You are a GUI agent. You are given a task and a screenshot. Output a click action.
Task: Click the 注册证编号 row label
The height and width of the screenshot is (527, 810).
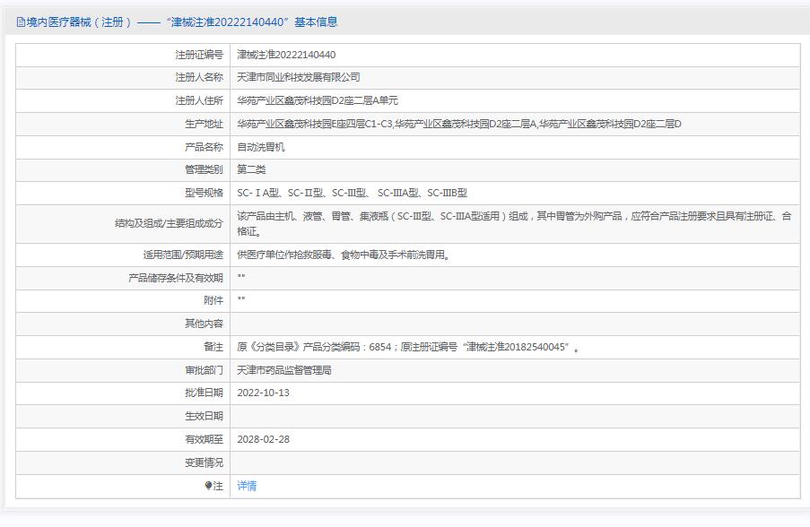pyautogui.click(x=199, y=55)
